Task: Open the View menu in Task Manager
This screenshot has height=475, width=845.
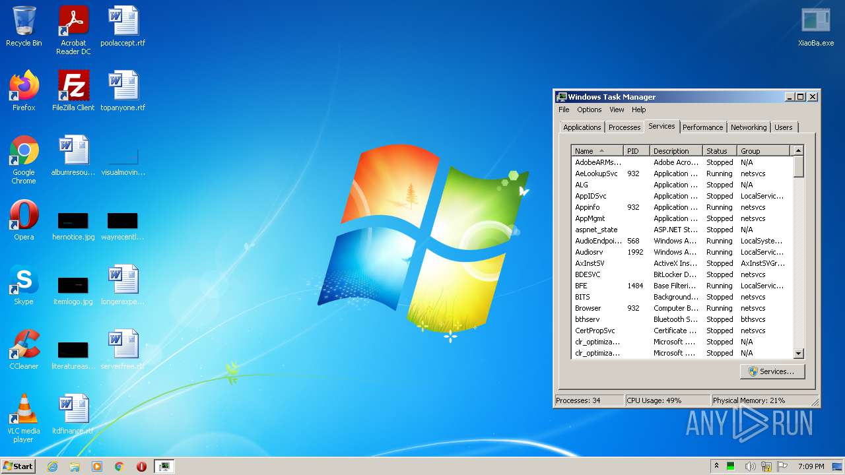Action: pos(617,110)
